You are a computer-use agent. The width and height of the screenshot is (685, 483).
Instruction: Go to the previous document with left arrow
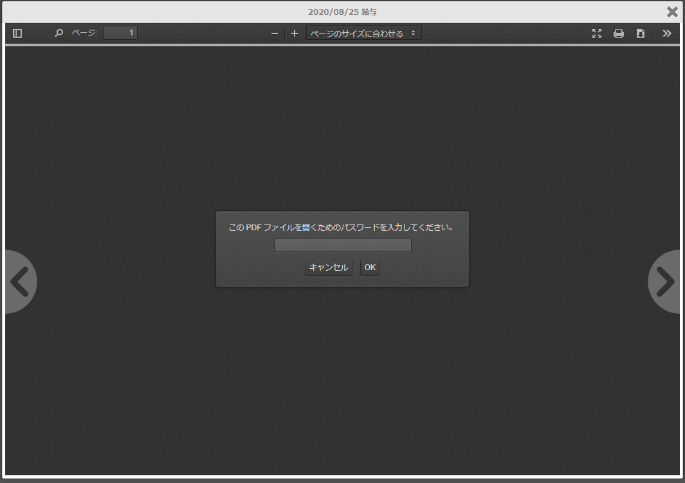(x=19, y=282)
